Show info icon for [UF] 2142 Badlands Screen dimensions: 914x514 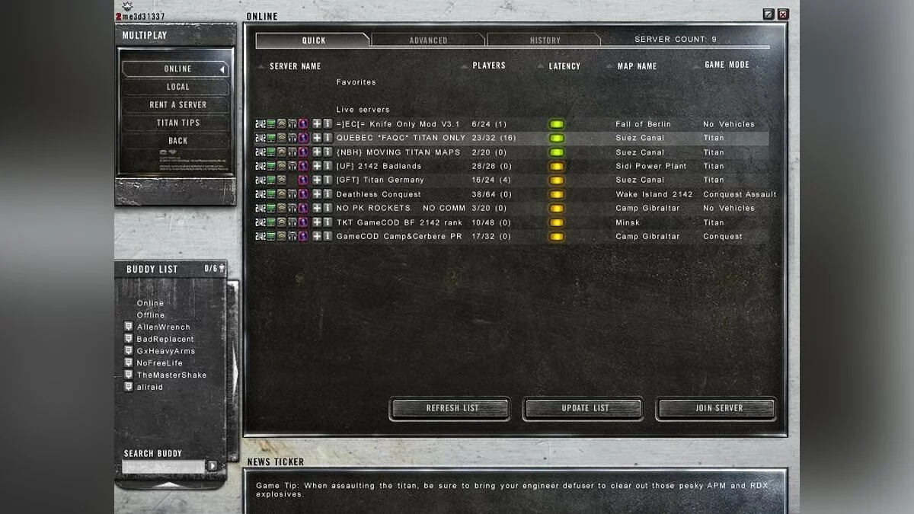(x=328, y=166)
